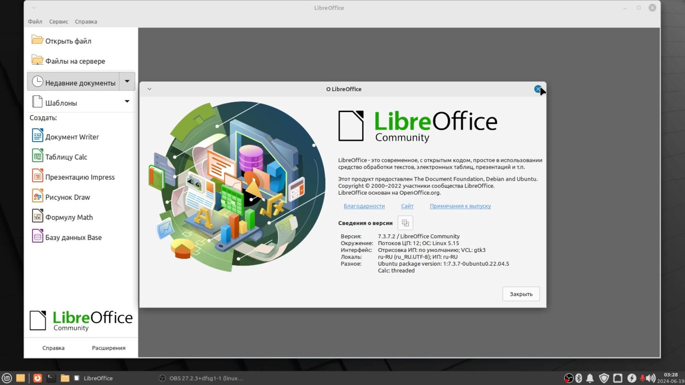Click the Справка button at sidebar bottom
Viewport: 685px width, 385px height.
tap(53, 348)
